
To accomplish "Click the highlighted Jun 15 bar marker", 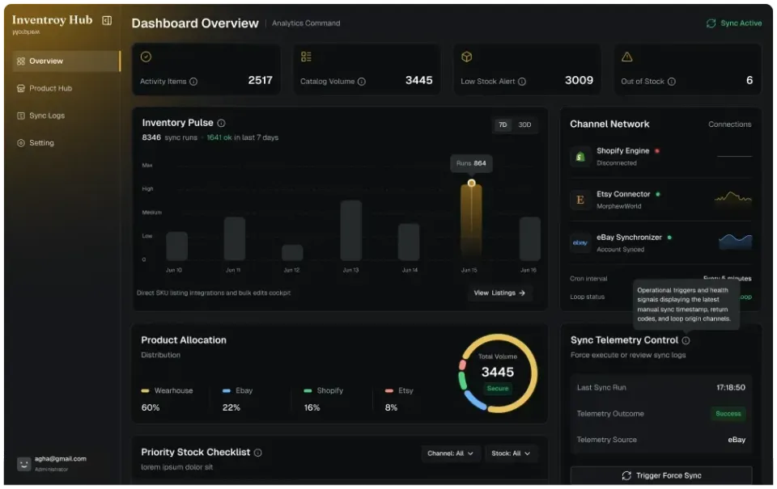I will (471, 183).
